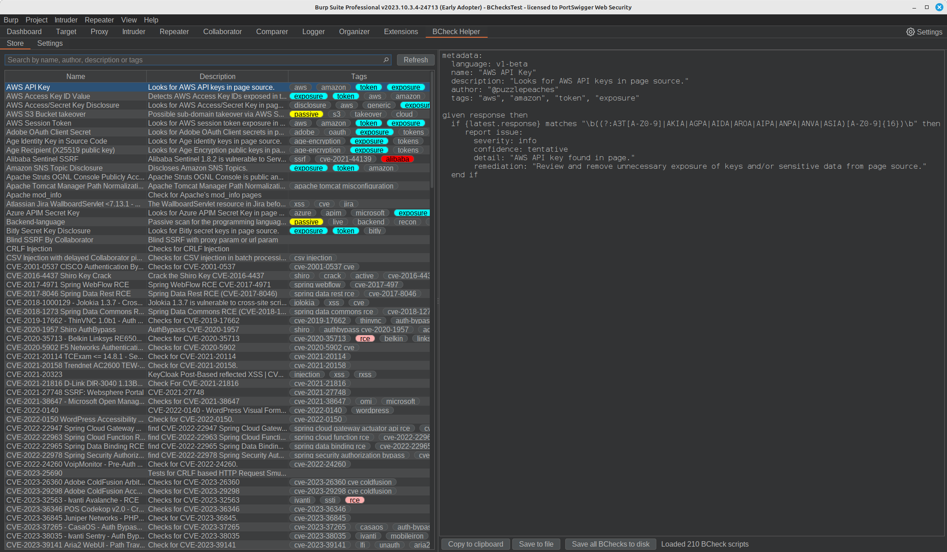947x552 pixels.
Task: Select AWS Session Token row
Action: [x=217, y=123]
